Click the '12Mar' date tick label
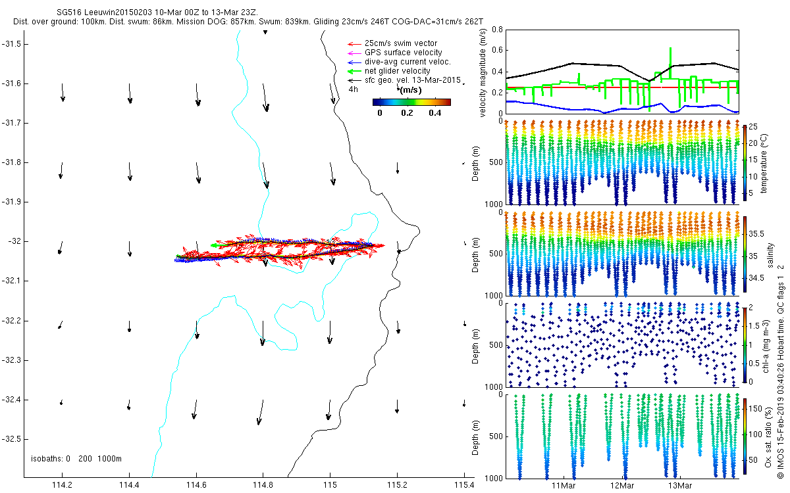Viewport: 790px width, 493px height. [x=622, y=486]
